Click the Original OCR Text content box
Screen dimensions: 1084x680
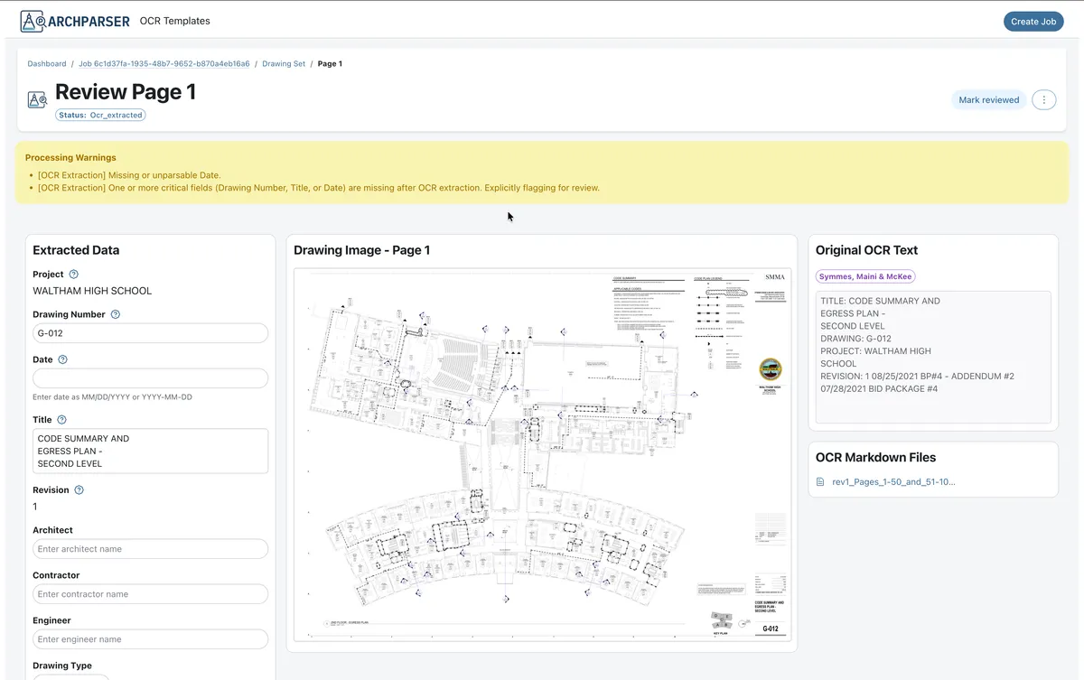pyautogui.click(x=933, y=357)
